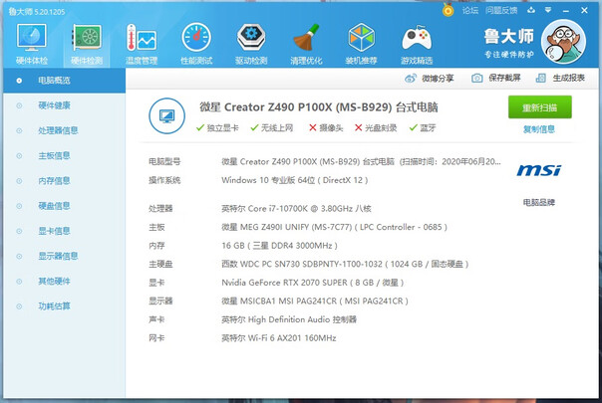Click 生成报表 report button
This screenshot has width=602, height=403.
pos(561,78)
